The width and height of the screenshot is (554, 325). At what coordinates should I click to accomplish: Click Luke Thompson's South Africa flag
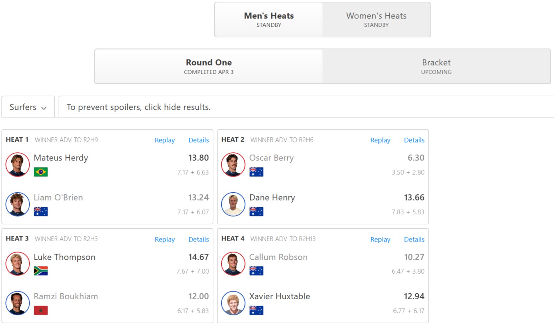[x=41, y=271]
